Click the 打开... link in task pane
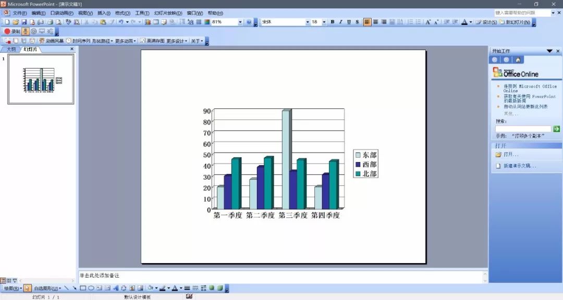This screenshot has width=563, height=300. [510, 154]
